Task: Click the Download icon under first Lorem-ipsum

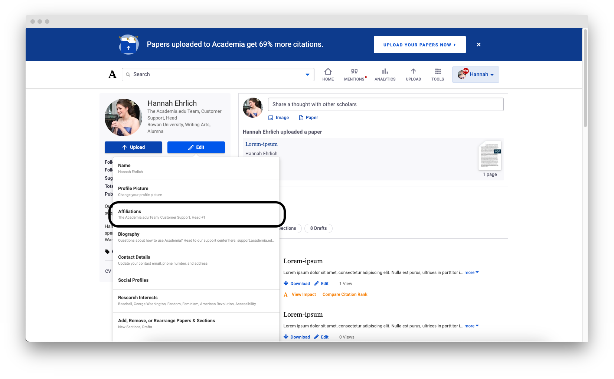Action: point(285,283)
